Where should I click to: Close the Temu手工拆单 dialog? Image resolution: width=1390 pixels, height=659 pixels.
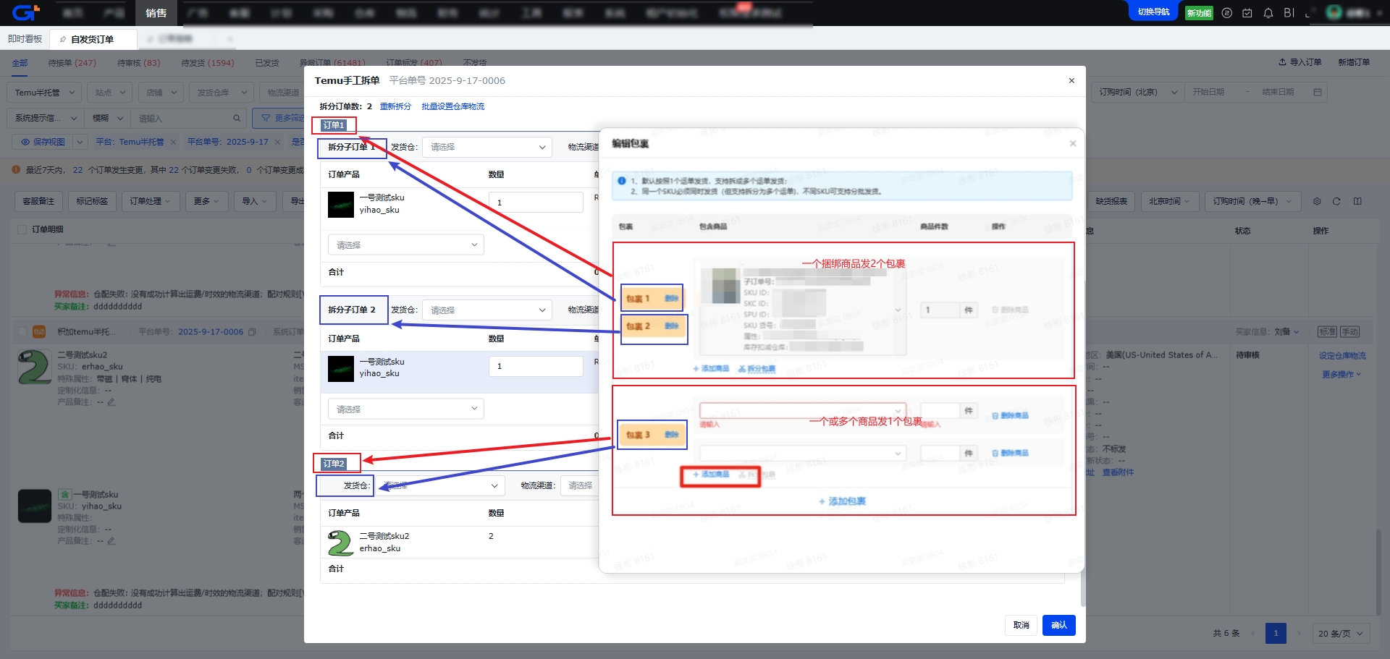point(1071,80)
